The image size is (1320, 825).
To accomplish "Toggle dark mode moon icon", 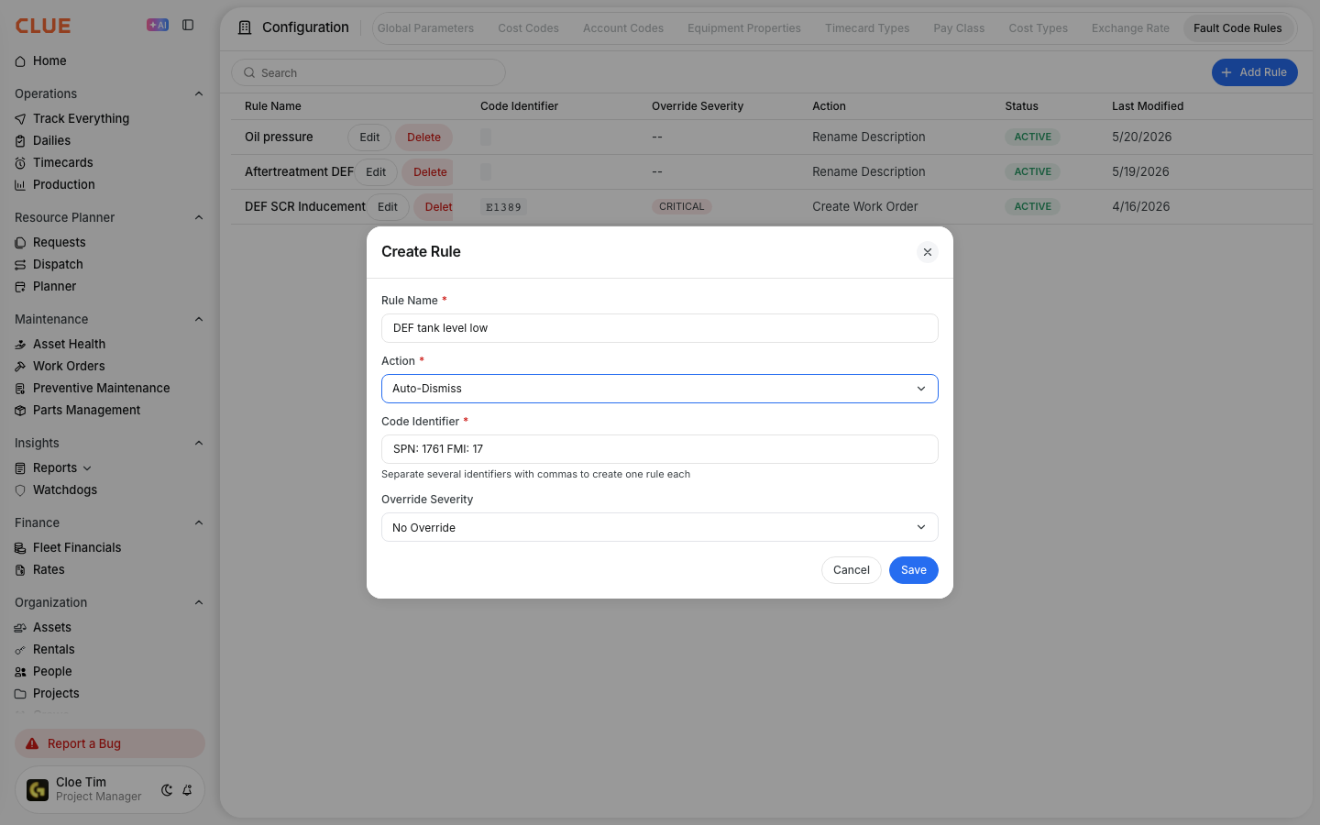I will pos(167,790).
